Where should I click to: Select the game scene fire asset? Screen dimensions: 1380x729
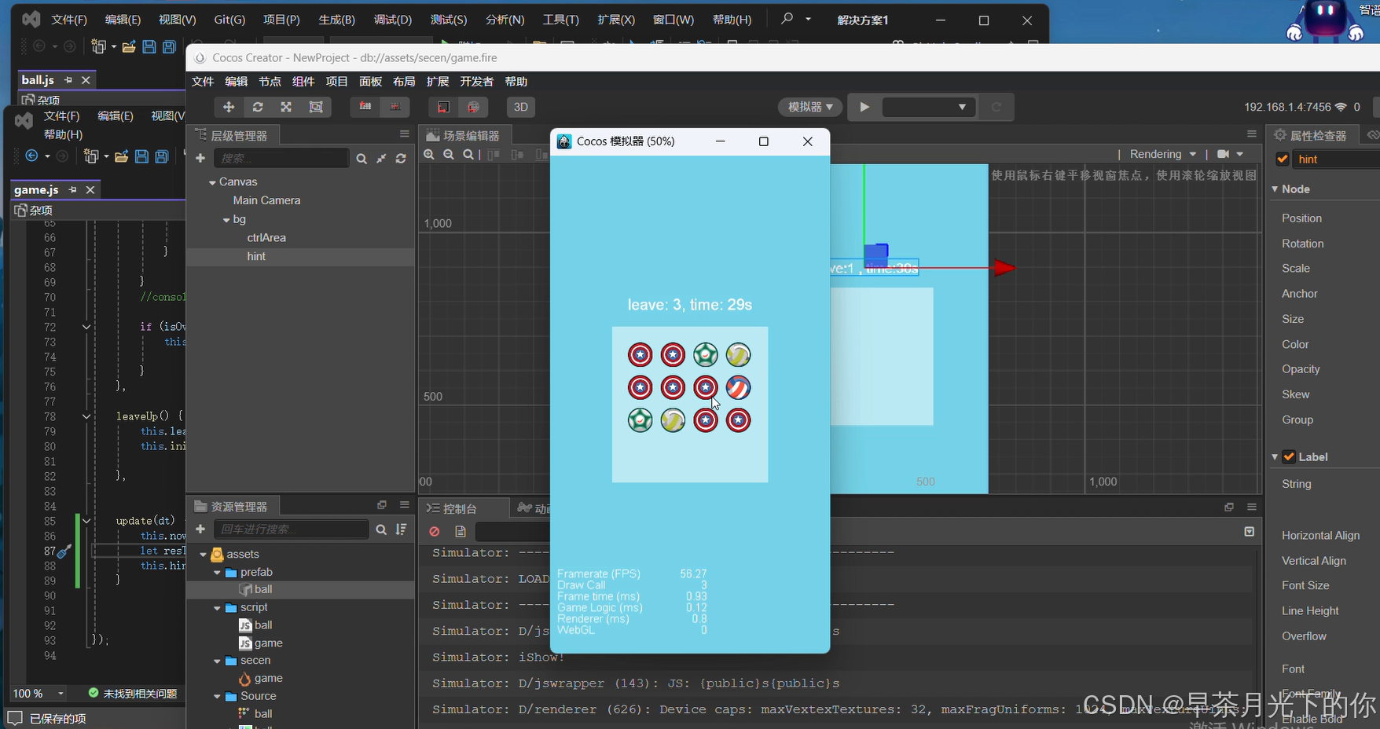(268, 678)
